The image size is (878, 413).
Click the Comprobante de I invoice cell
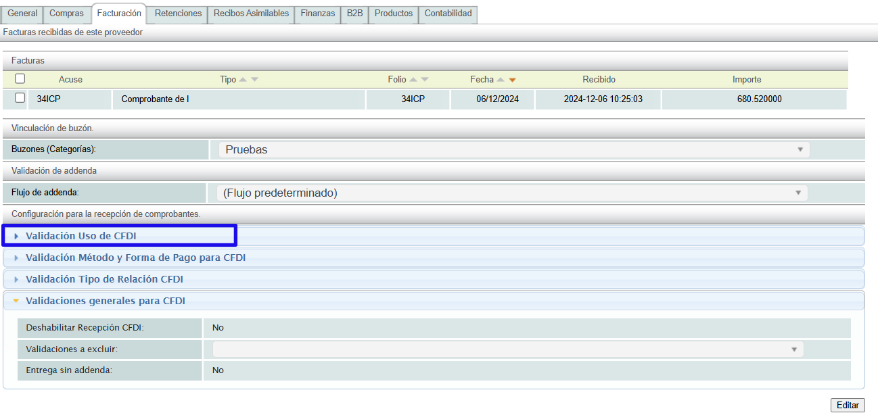[x=155, y=99]
